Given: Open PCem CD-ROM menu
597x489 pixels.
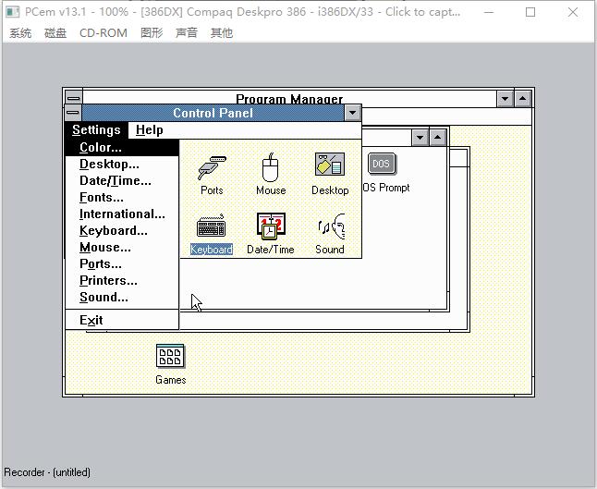Looking at the screenshot, I should pyautogui.click(x=104, y=33).
